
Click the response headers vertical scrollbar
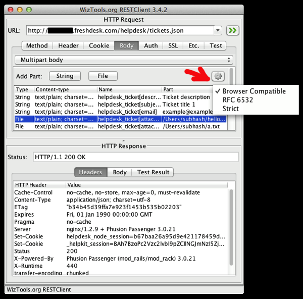[x=231, y=227]
